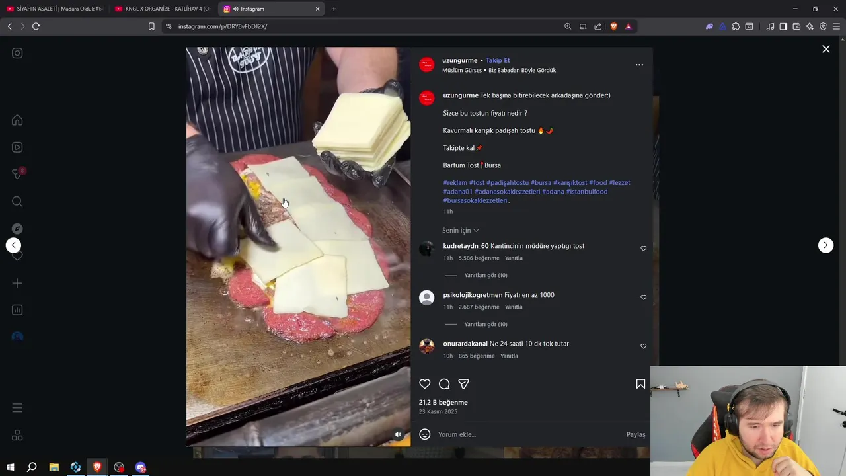Switch to SİYAHIN ASALETİ browser tab
846x476 pixels.
54,9
